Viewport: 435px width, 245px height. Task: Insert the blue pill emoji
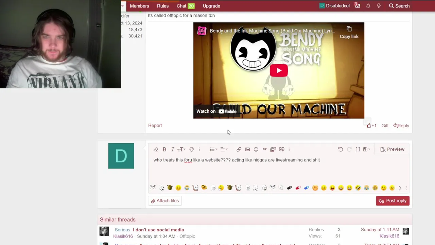307,188
